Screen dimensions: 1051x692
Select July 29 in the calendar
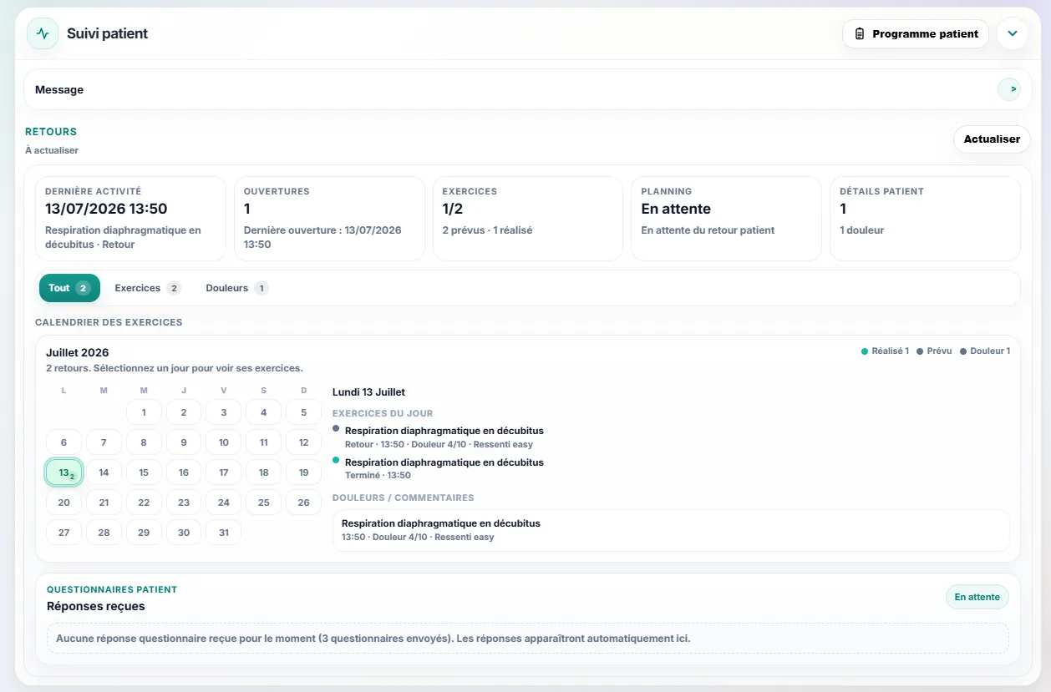click(144, 533)
